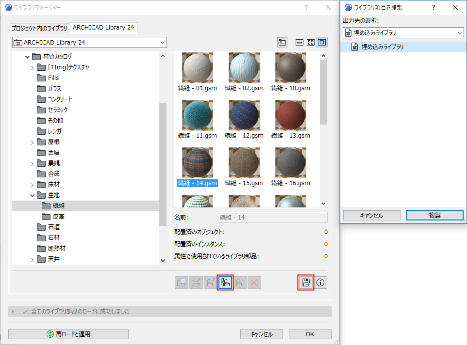The image size is (467, 345).
Task: Click the export library folder icon
Action: [196, 282]
